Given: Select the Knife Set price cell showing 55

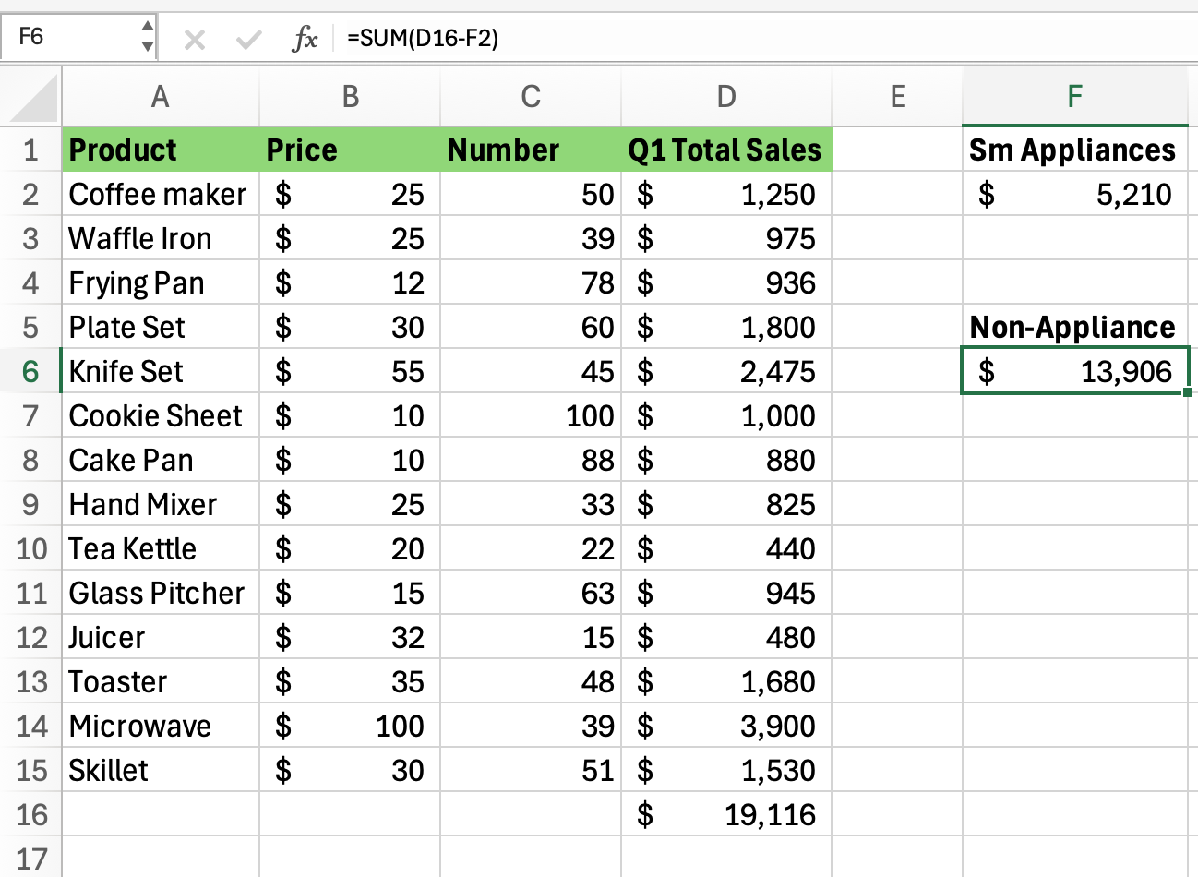Looking at the screenshot, I should 350,371.
